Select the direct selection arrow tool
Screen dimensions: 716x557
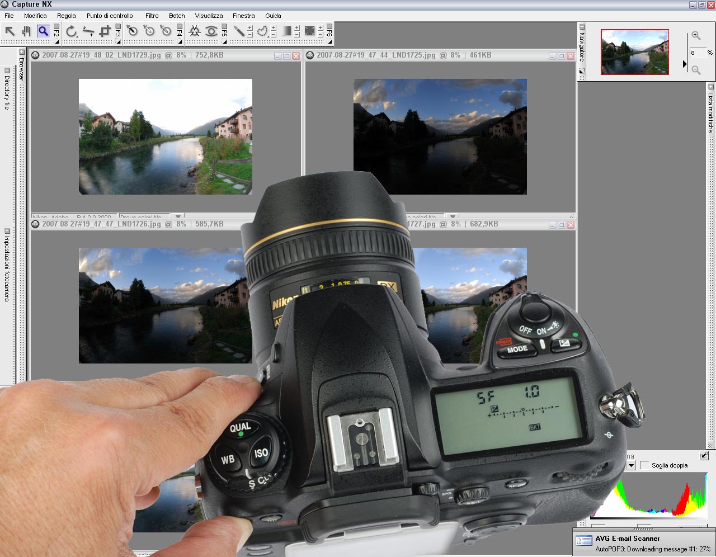10,31
